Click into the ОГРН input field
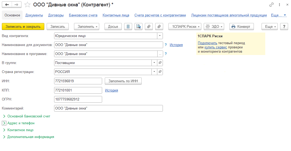 [x=78, y=99]
